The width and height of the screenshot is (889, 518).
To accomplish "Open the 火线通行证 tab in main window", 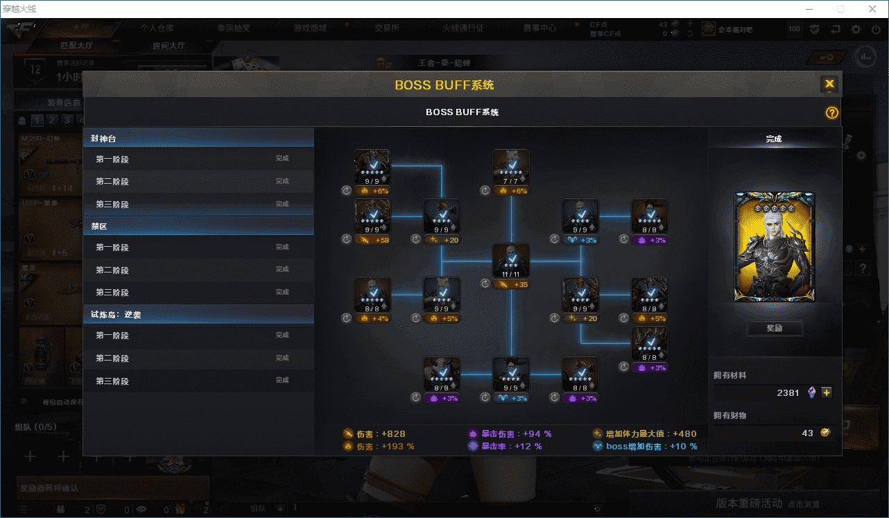I will [463, 28].
